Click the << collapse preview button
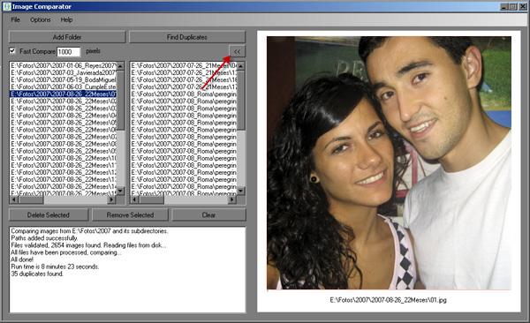Image resolution: width=530 pixels, height=323 pixels. pos(237,52)
